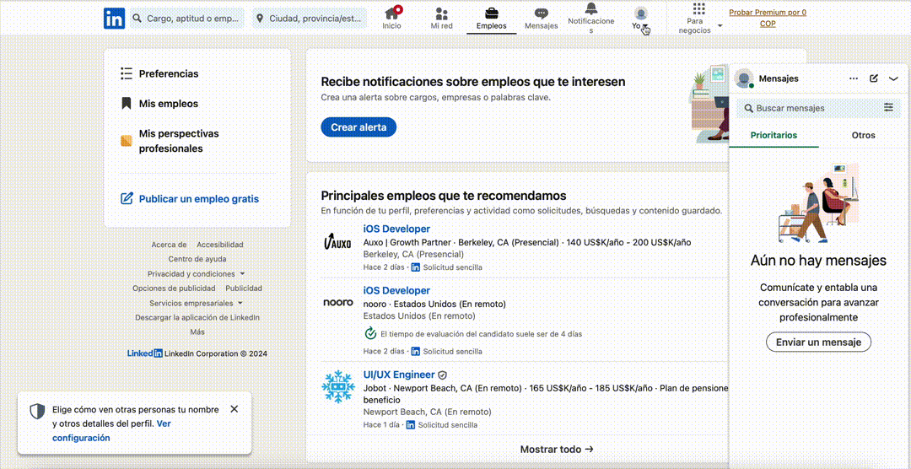Open the Yo profile menu
911x469 pixels.
[641, 18]
